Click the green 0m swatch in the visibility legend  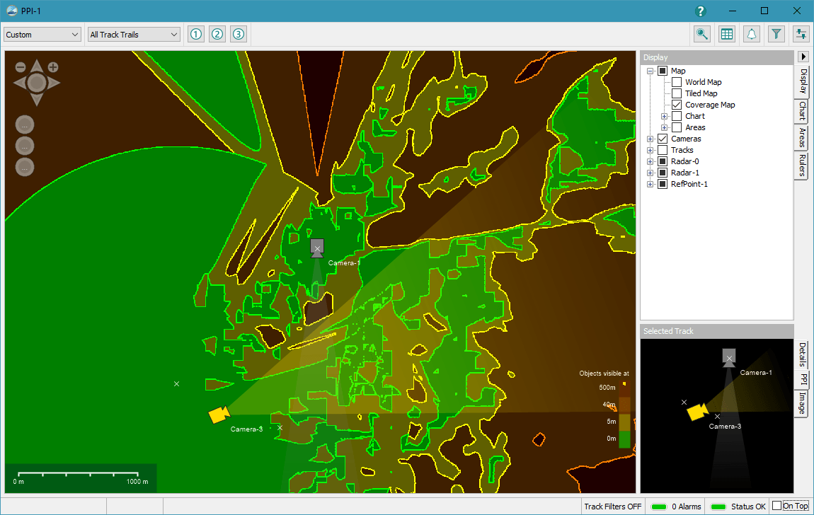(x=624, y=439)
